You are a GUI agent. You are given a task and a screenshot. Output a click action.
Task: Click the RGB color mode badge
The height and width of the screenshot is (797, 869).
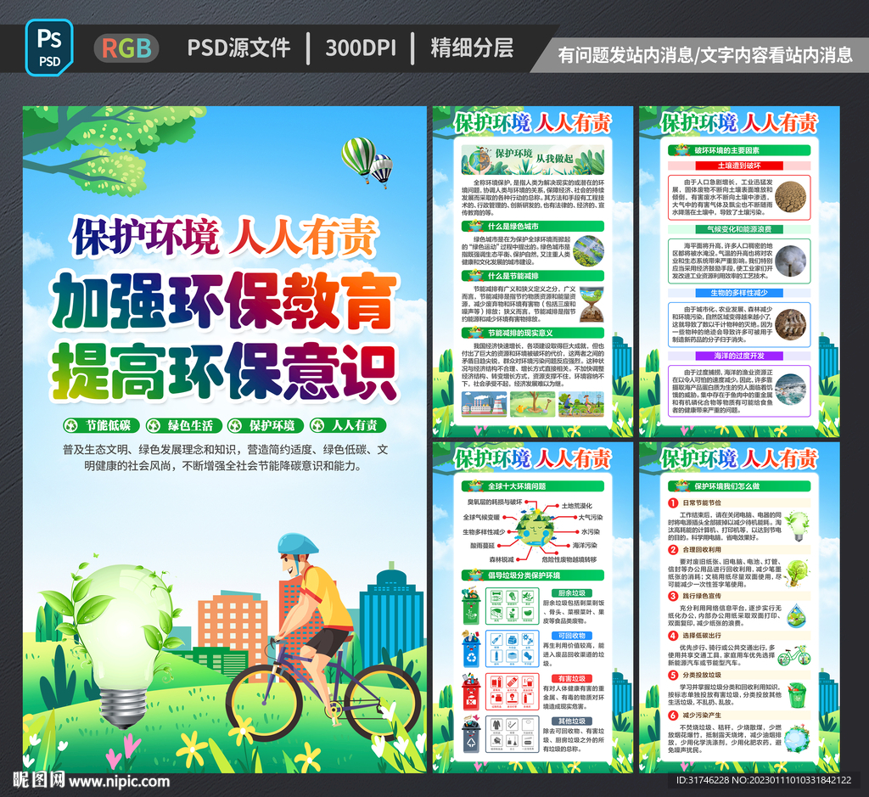tap(126, 48)
